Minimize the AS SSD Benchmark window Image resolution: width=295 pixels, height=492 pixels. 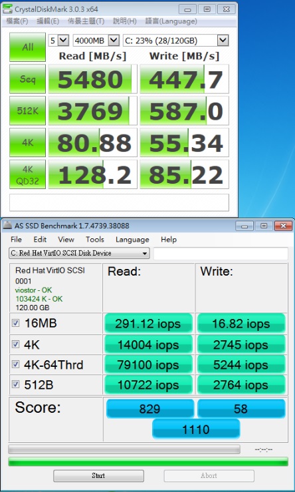click(x=245, y=226)
